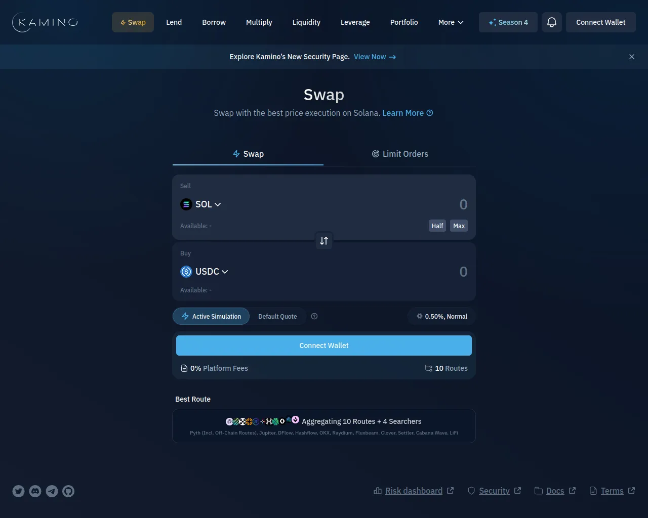The height and width of the screenshot is (518, 648).
Task: Open the Docs footer link
Action: (x=555, y=491)
